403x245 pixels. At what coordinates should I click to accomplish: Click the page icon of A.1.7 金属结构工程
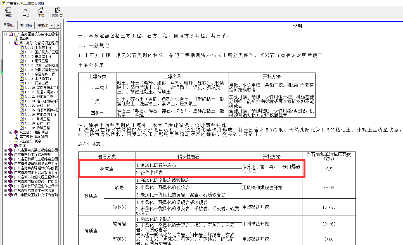pyautogui.click(x=22, y=74)
